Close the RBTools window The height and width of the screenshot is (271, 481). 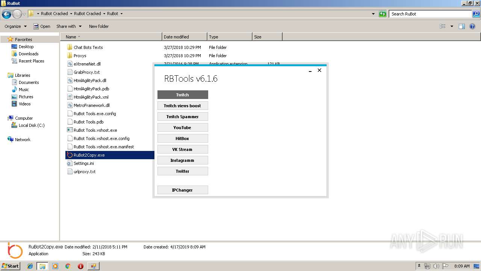[x=319, y=70]
